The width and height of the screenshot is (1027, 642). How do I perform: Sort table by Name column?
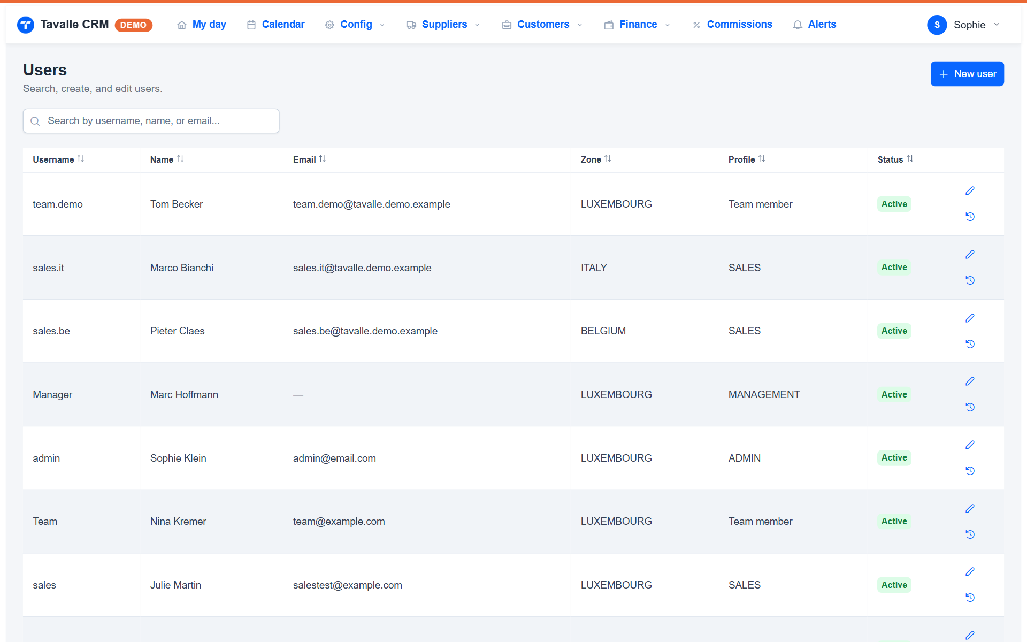167,159
